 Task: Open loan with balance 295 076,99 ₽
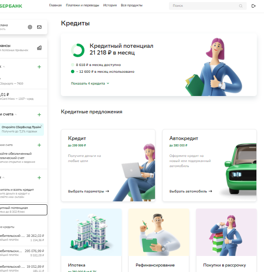(x=23, y=253)
